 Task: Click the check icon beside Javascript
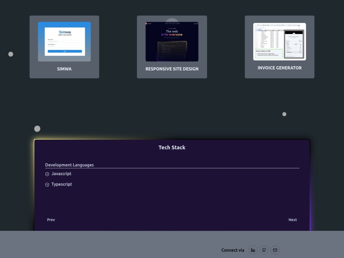[47, 174]
